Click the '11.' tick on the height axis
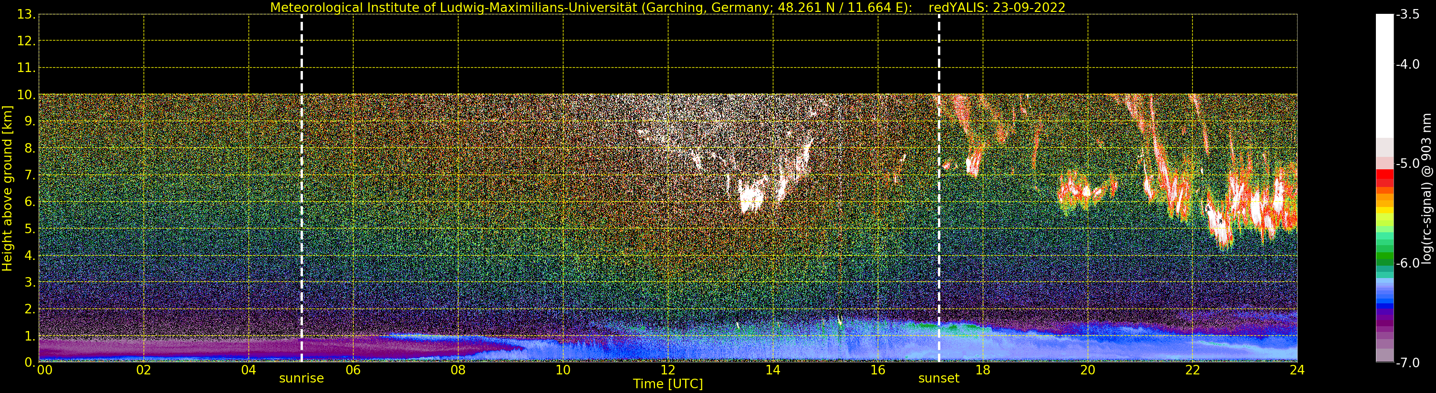1436x393 pixels. coord(26,68)
